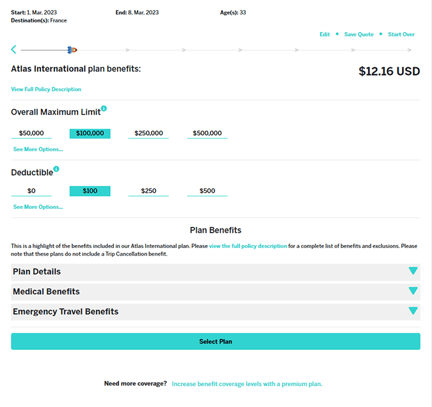Expand Emergency Travel Benefits section

tap(215, 311)
